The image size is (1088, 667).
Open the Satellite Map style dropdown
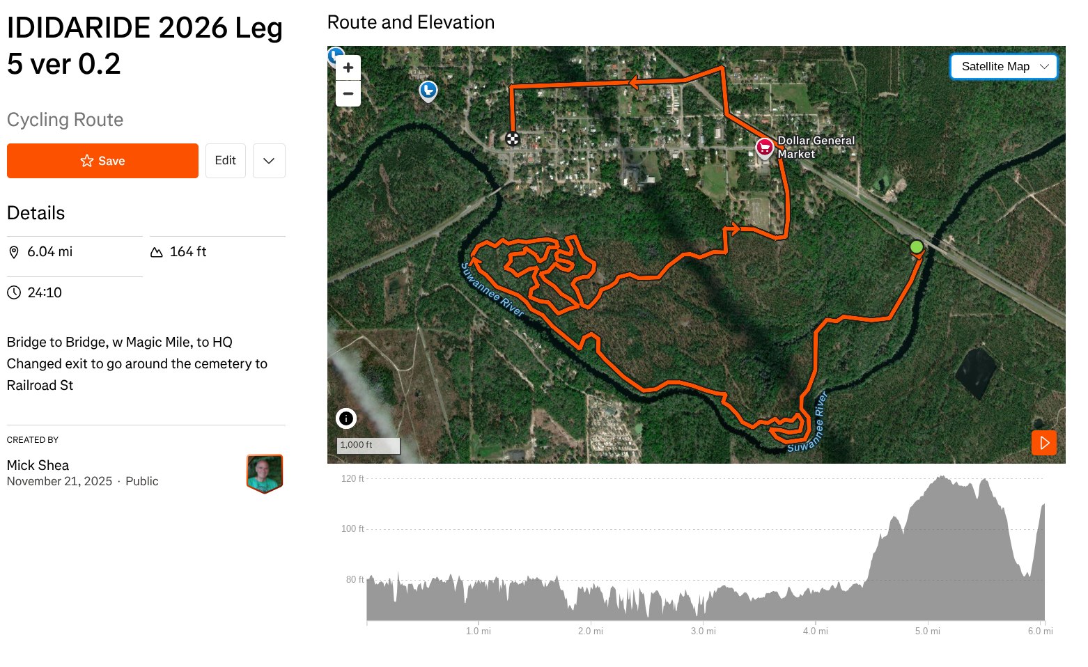1004,67
